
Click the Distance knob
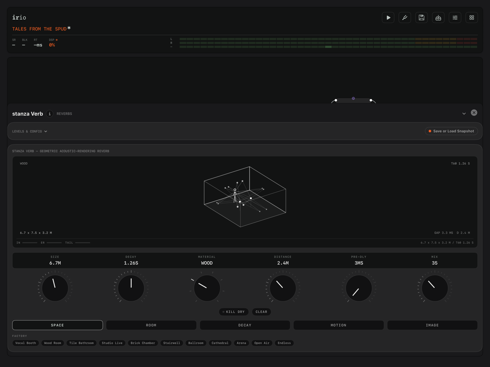click(283, 288)
